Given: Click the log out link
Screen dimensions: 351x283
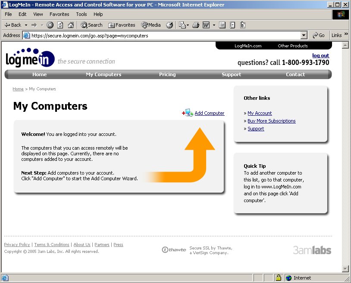Looking at the screenshot, I should 320,55.
